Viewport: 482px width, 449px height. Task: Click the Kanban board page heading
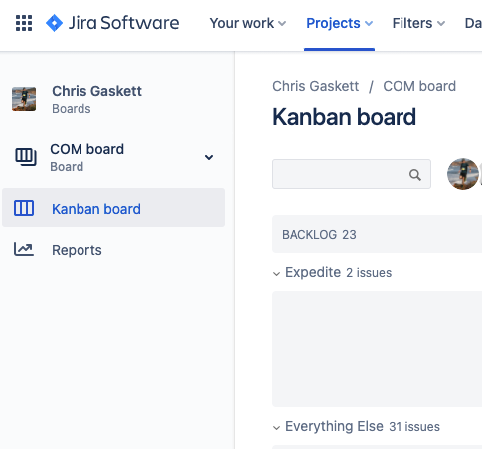coord(344,117)
